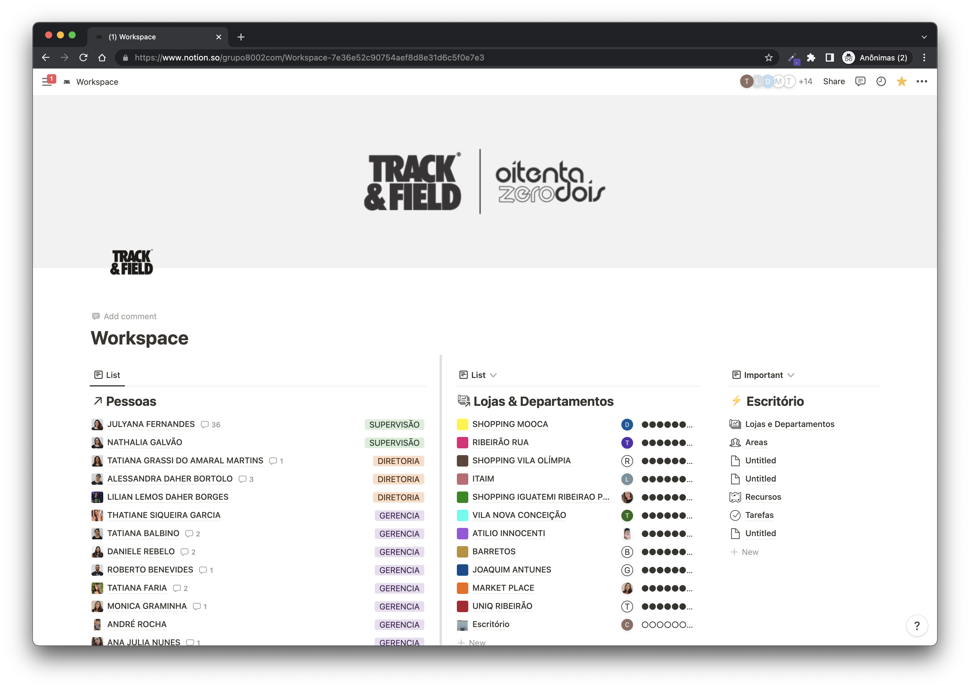Show the +14 more page viewers
Screen dimensions: 970x689
pos(805,82)
